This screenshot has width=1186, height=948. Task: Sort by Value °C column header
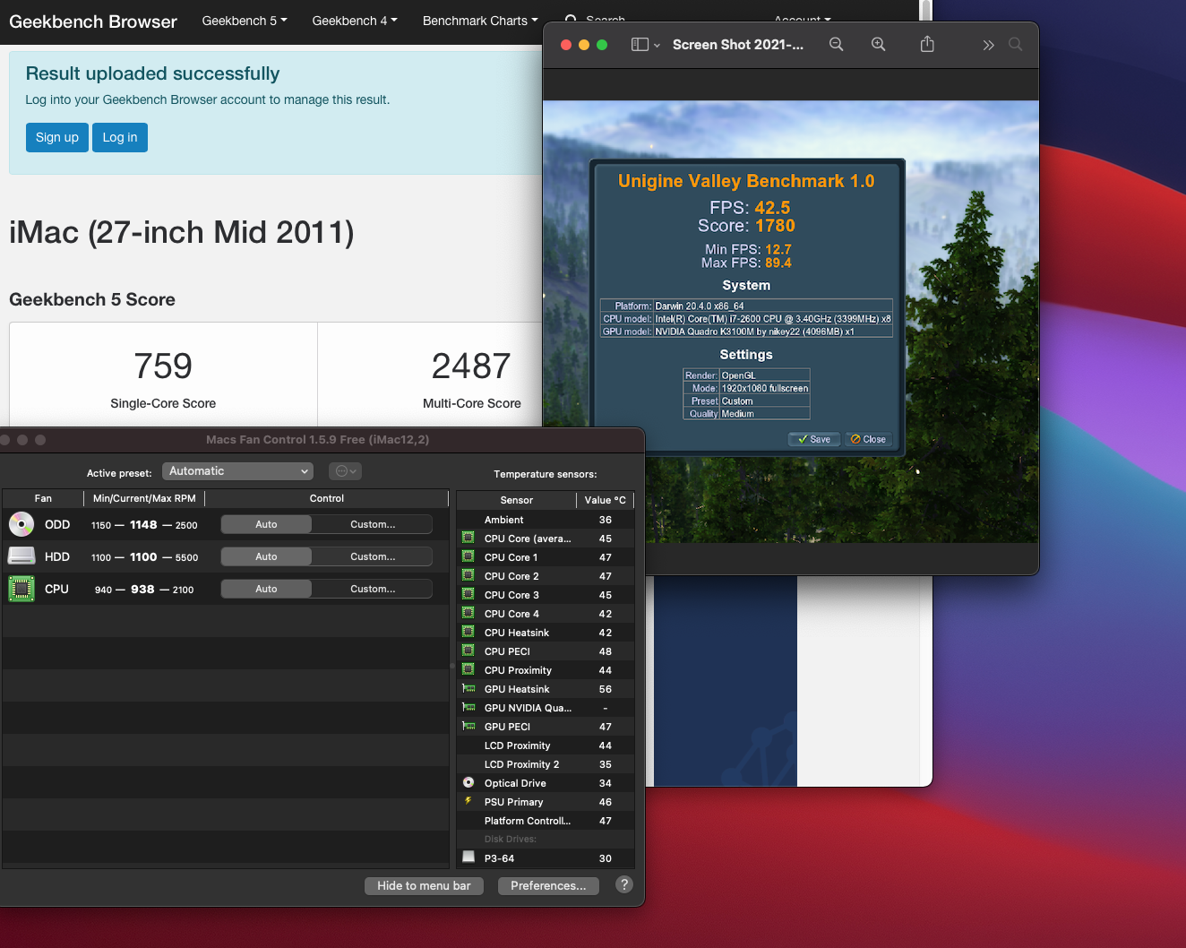606,500
